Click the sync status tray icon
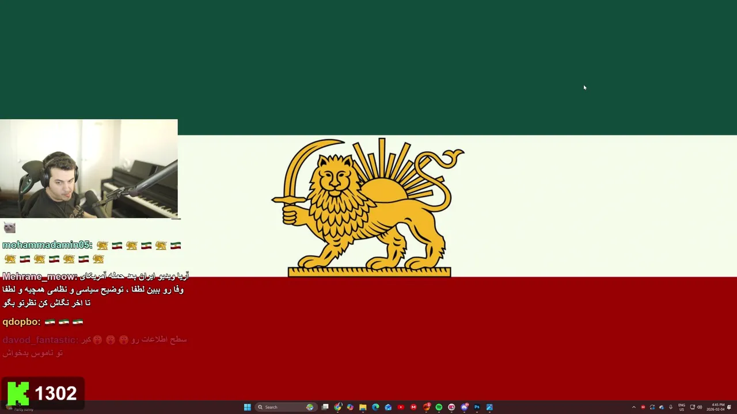This screenshot has height=414, width=737. click(x=652, y=407)
